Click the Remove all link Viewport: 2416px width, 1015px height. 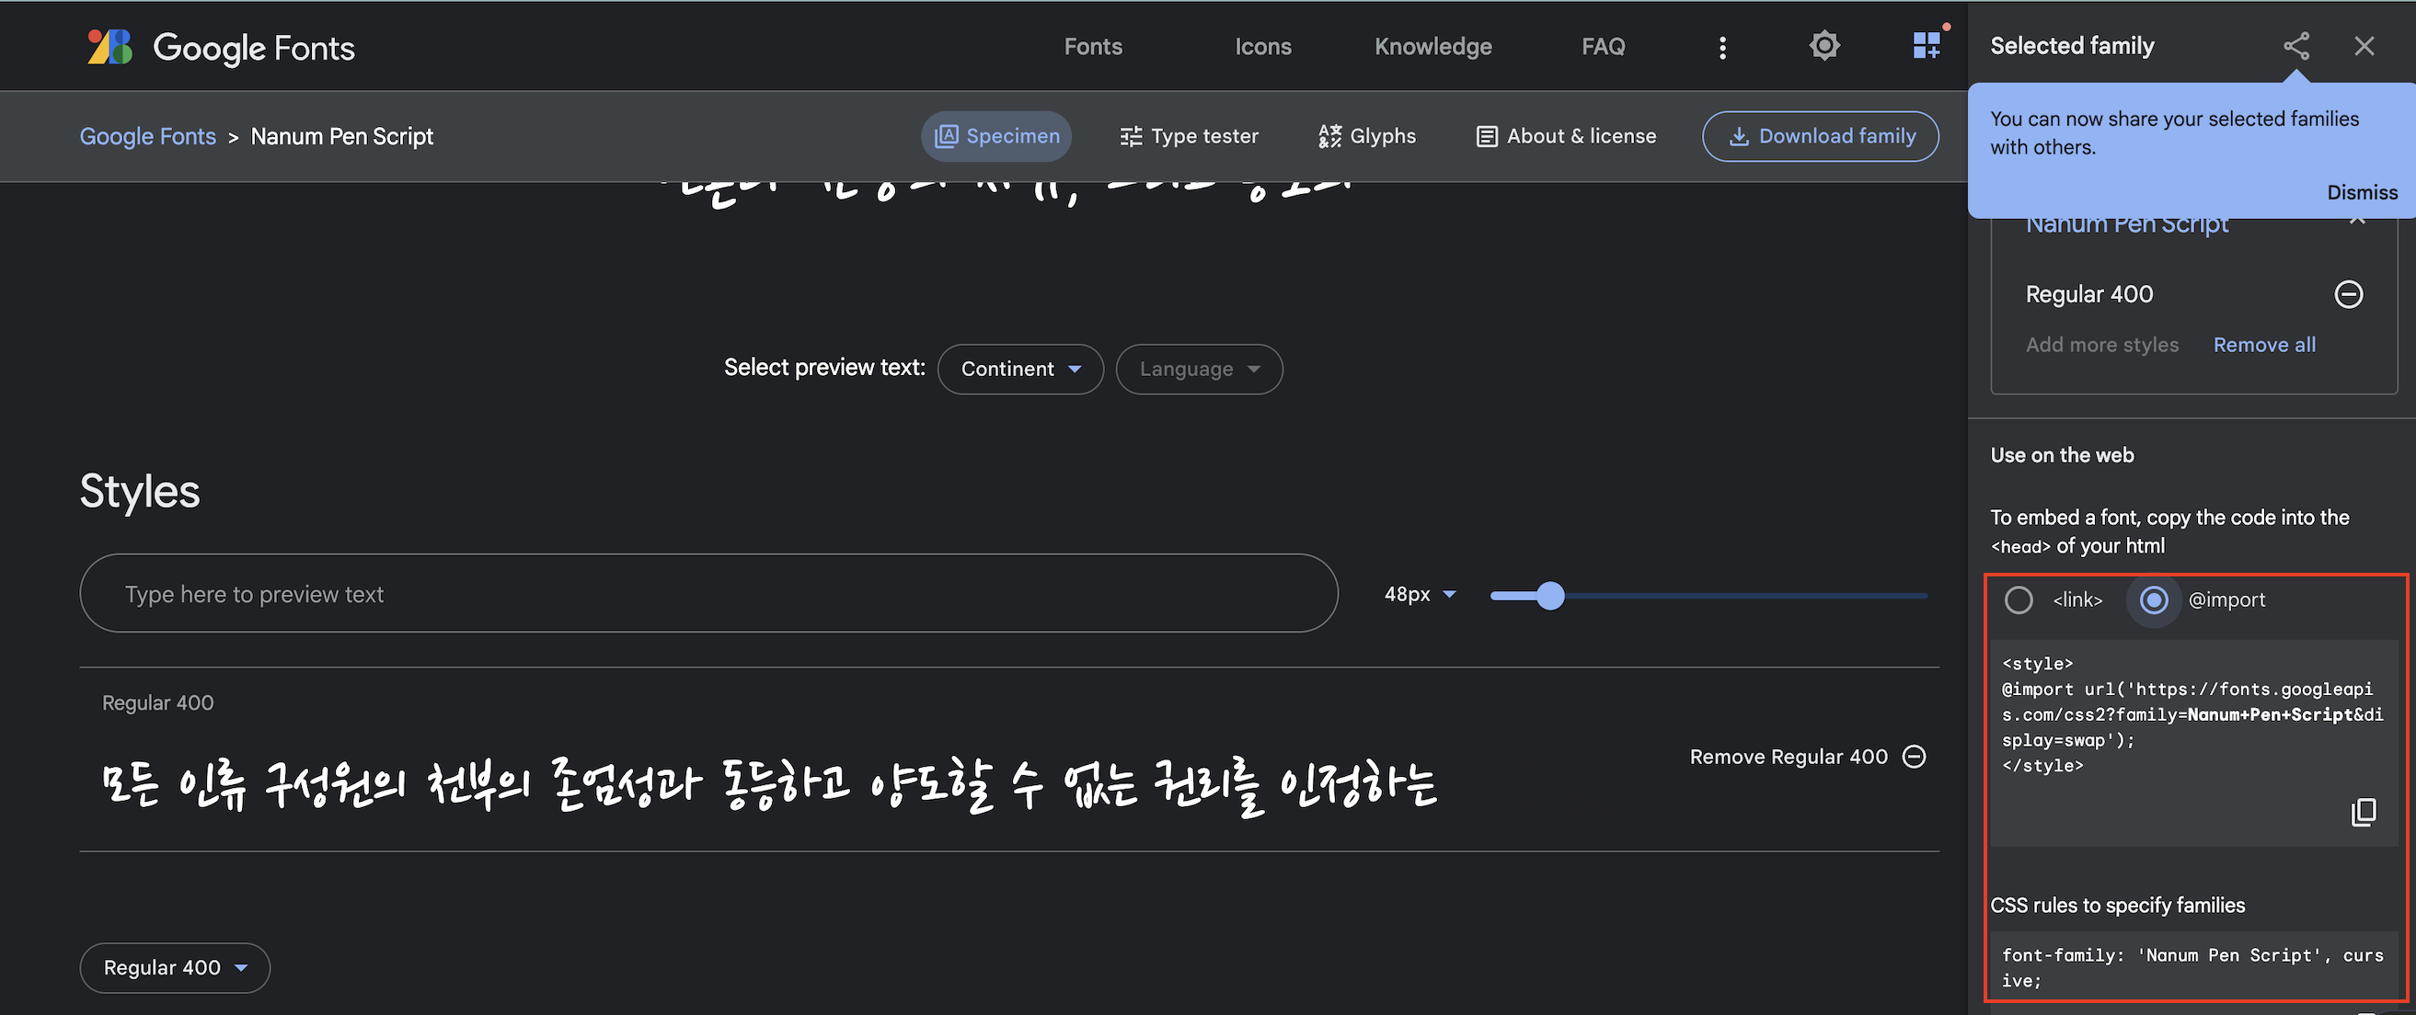2263,345
